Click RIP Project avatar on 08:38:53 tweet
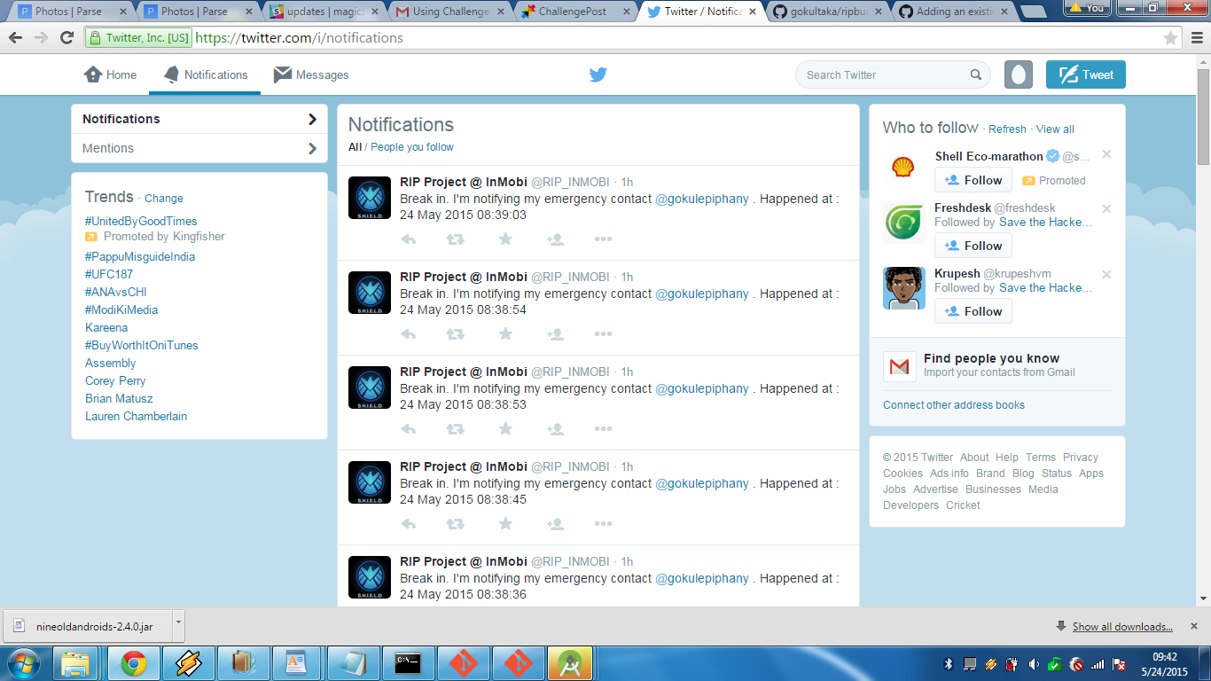Image resolution: width=1211 pixels, height=681 pixels. (x=370, y=387)
